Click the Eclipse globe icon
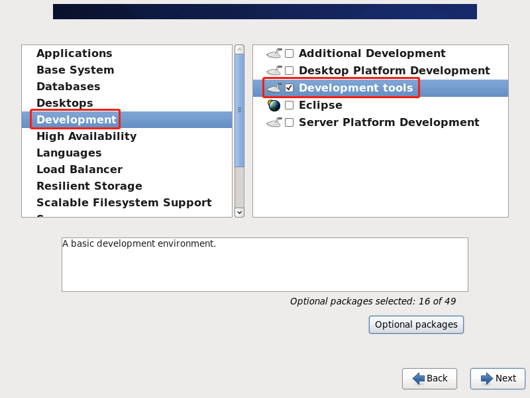This screenshot has height=398, width=530. (274, 105)
